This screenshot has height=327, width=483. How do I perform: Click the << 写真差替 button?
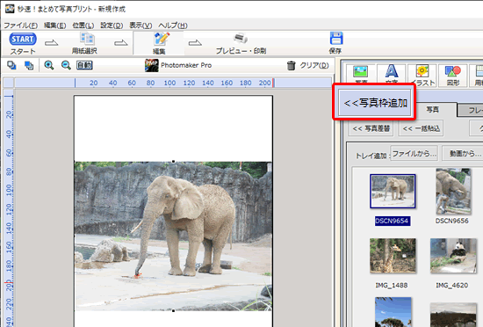point(371,128)
